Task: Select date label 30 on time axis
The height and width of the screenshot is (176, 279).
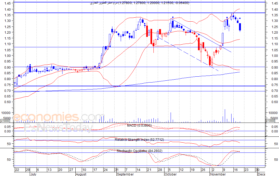Action: coord(258,170)
